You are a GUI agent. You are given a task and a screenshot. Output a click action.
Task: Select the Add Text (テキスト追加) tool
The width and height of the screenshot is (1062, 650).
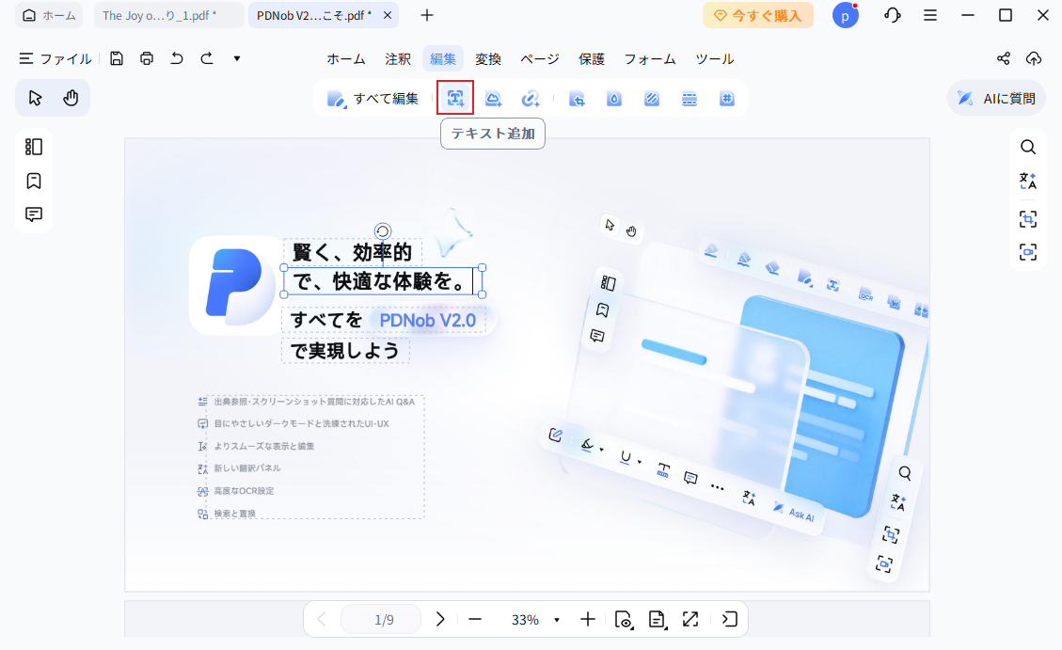455,98
